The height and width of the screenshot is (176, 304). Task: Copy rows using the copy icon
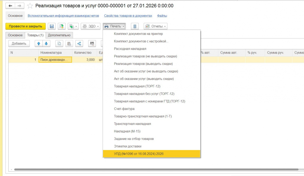click(x=59, y=43)
